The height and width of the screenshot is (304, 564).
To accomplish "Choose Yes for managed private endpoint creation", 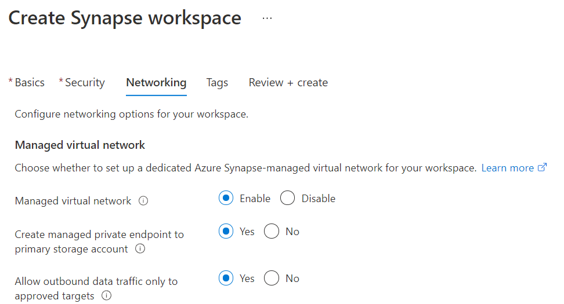I will point(226,232).
